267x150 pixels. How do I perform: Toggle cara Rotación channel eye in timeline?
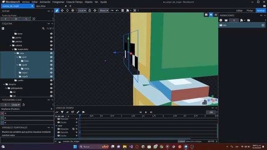(58, 129)
